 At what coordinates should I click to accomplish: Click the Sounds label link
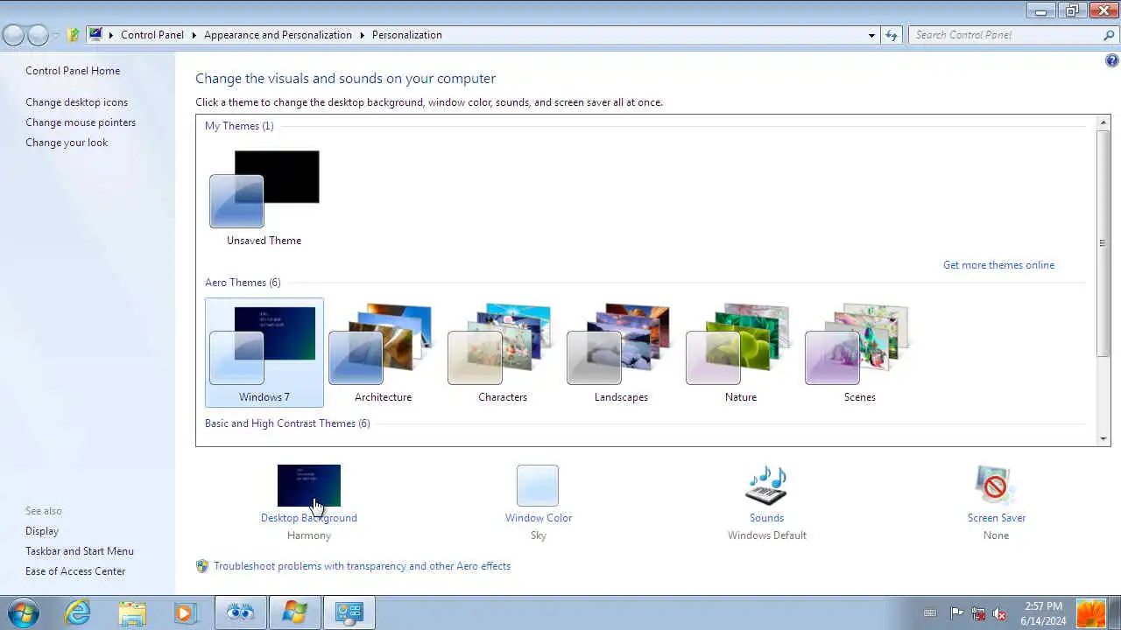coord(766,518)
